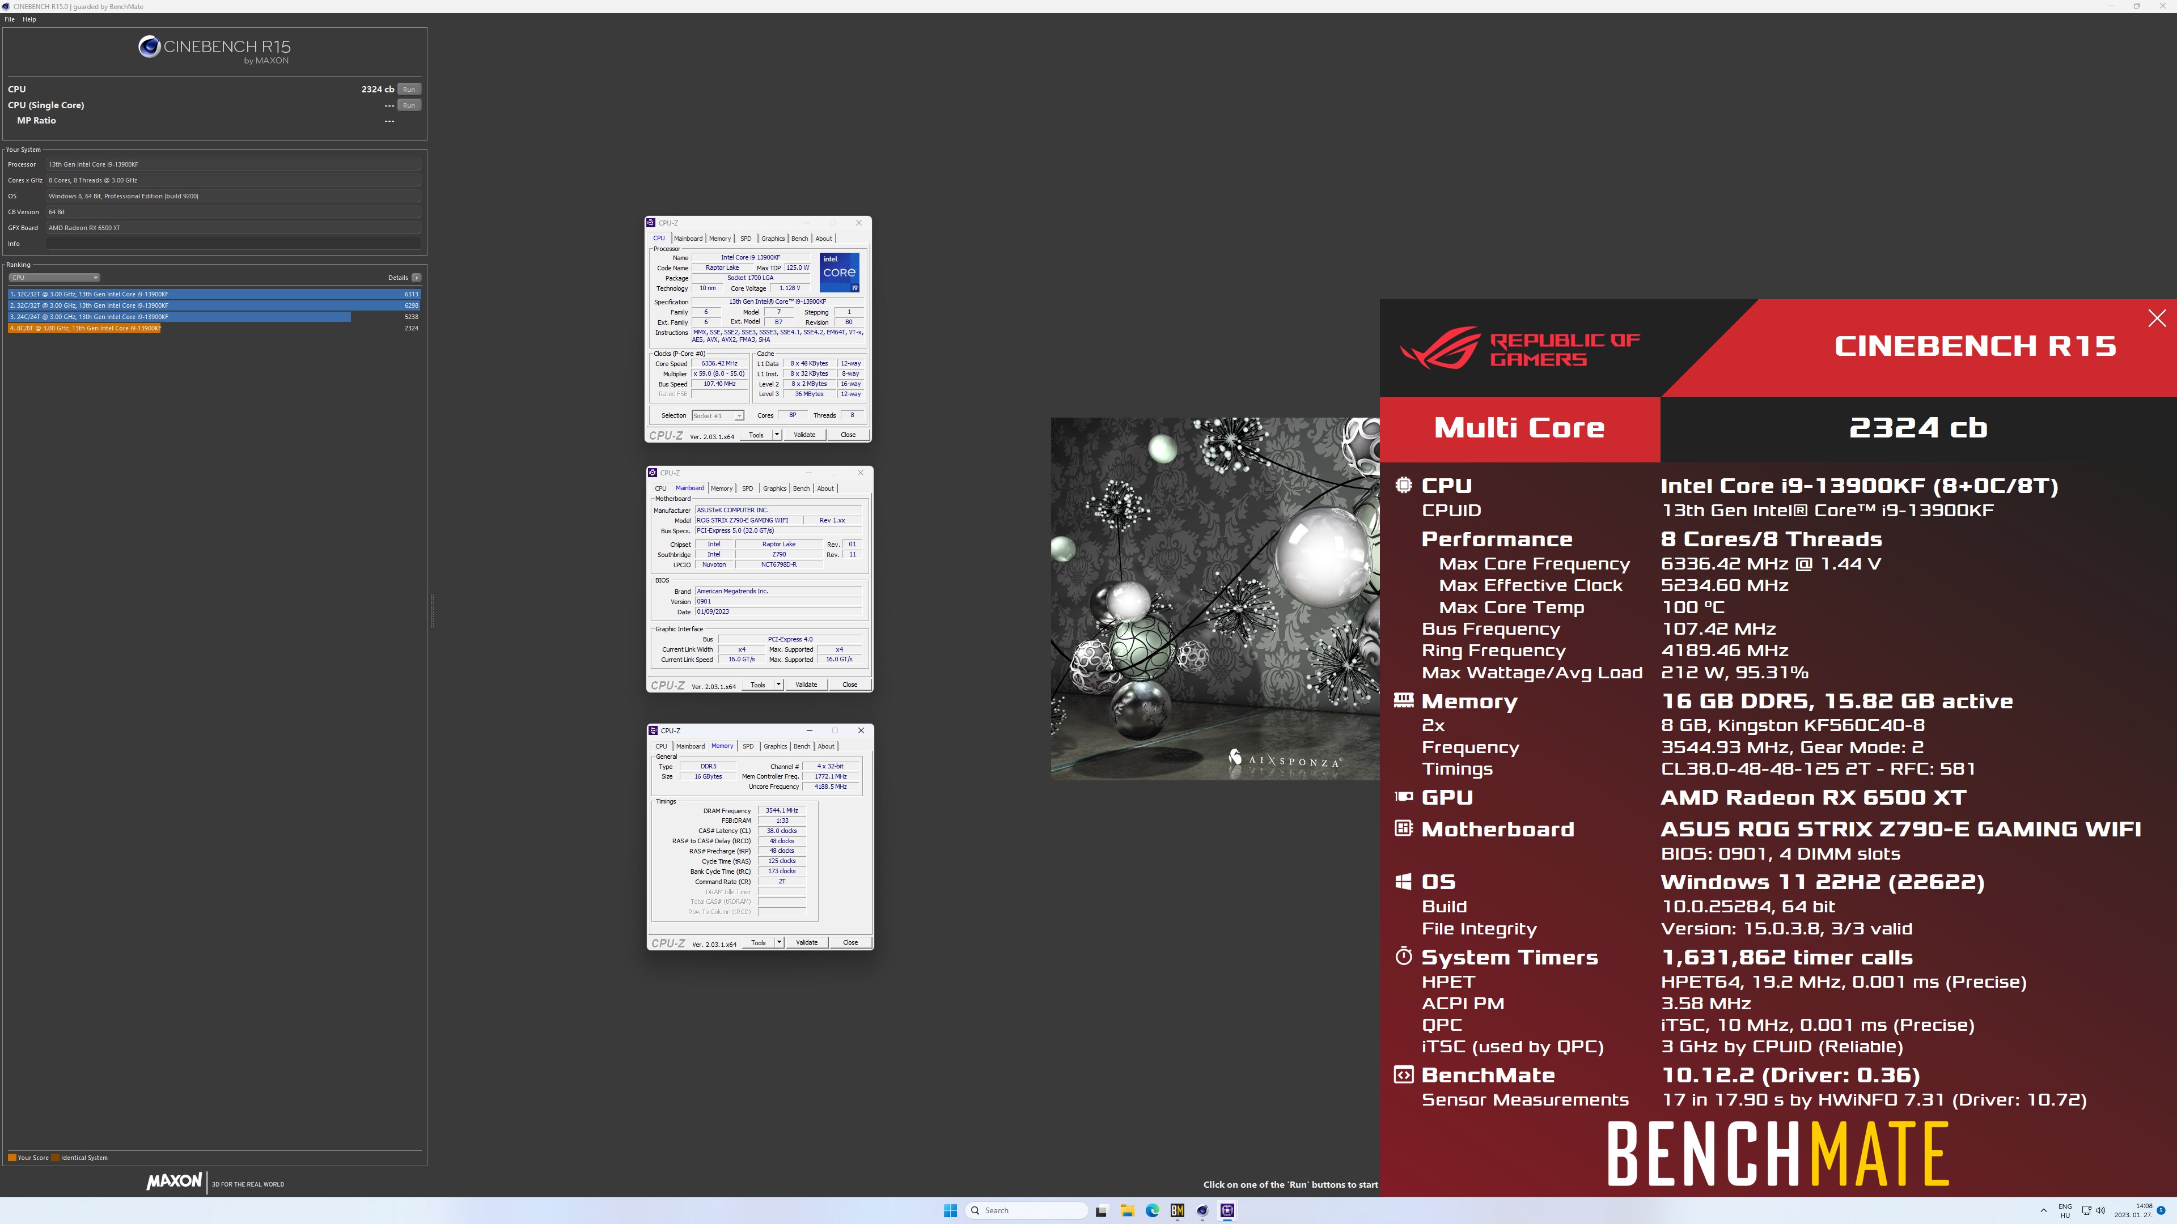Image resolution: width=2177 pixels, height=1224 pixels.
Task: Click Close button in top CPU-Z window
Action: 848,435
